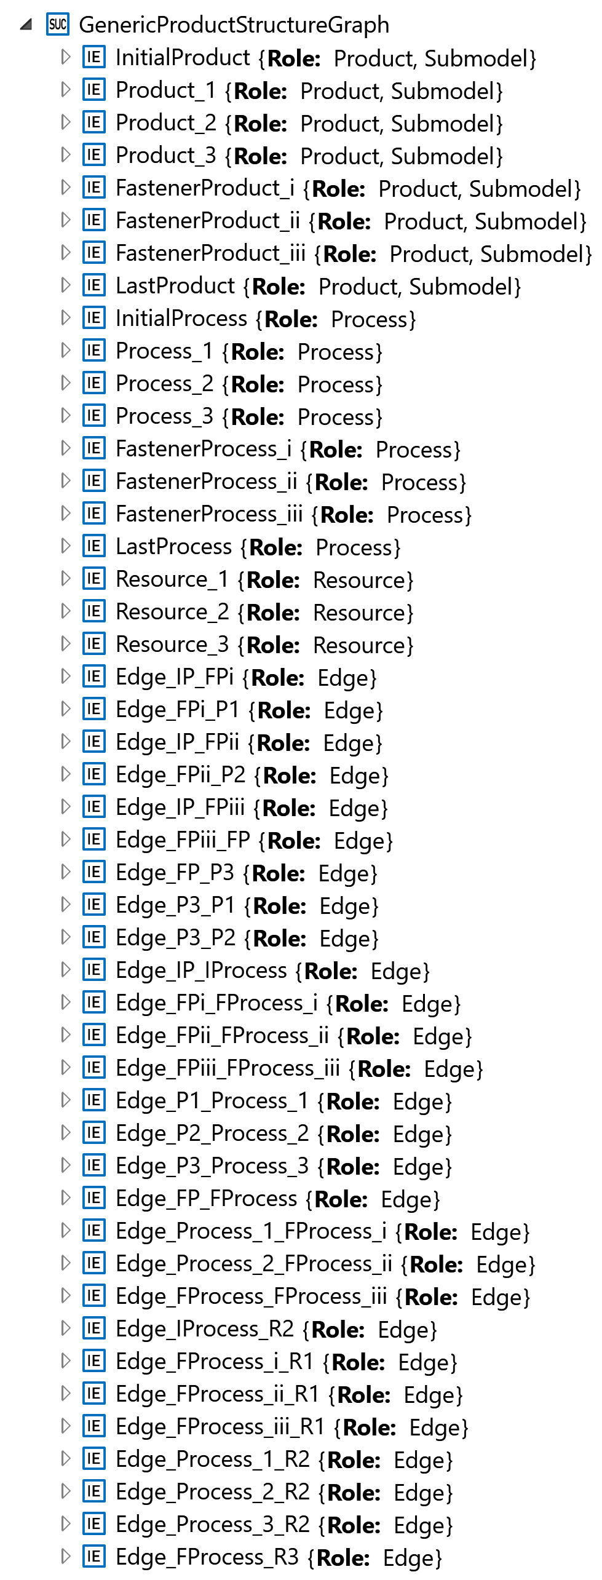Select the FastenerProcess_ii entry

click(206, 482)
